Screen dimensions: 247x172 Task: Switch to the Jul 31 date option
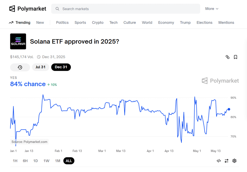[40, 67]
